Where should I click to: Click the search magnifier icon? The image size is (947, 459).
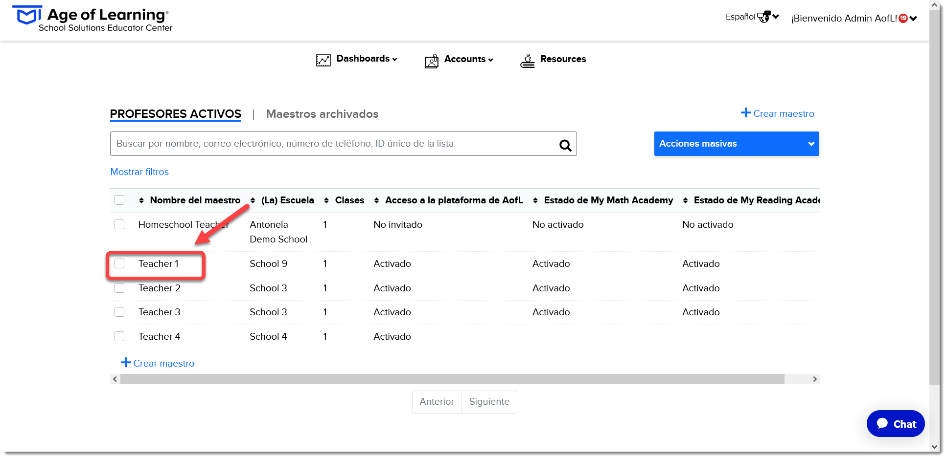pos(565,145)
